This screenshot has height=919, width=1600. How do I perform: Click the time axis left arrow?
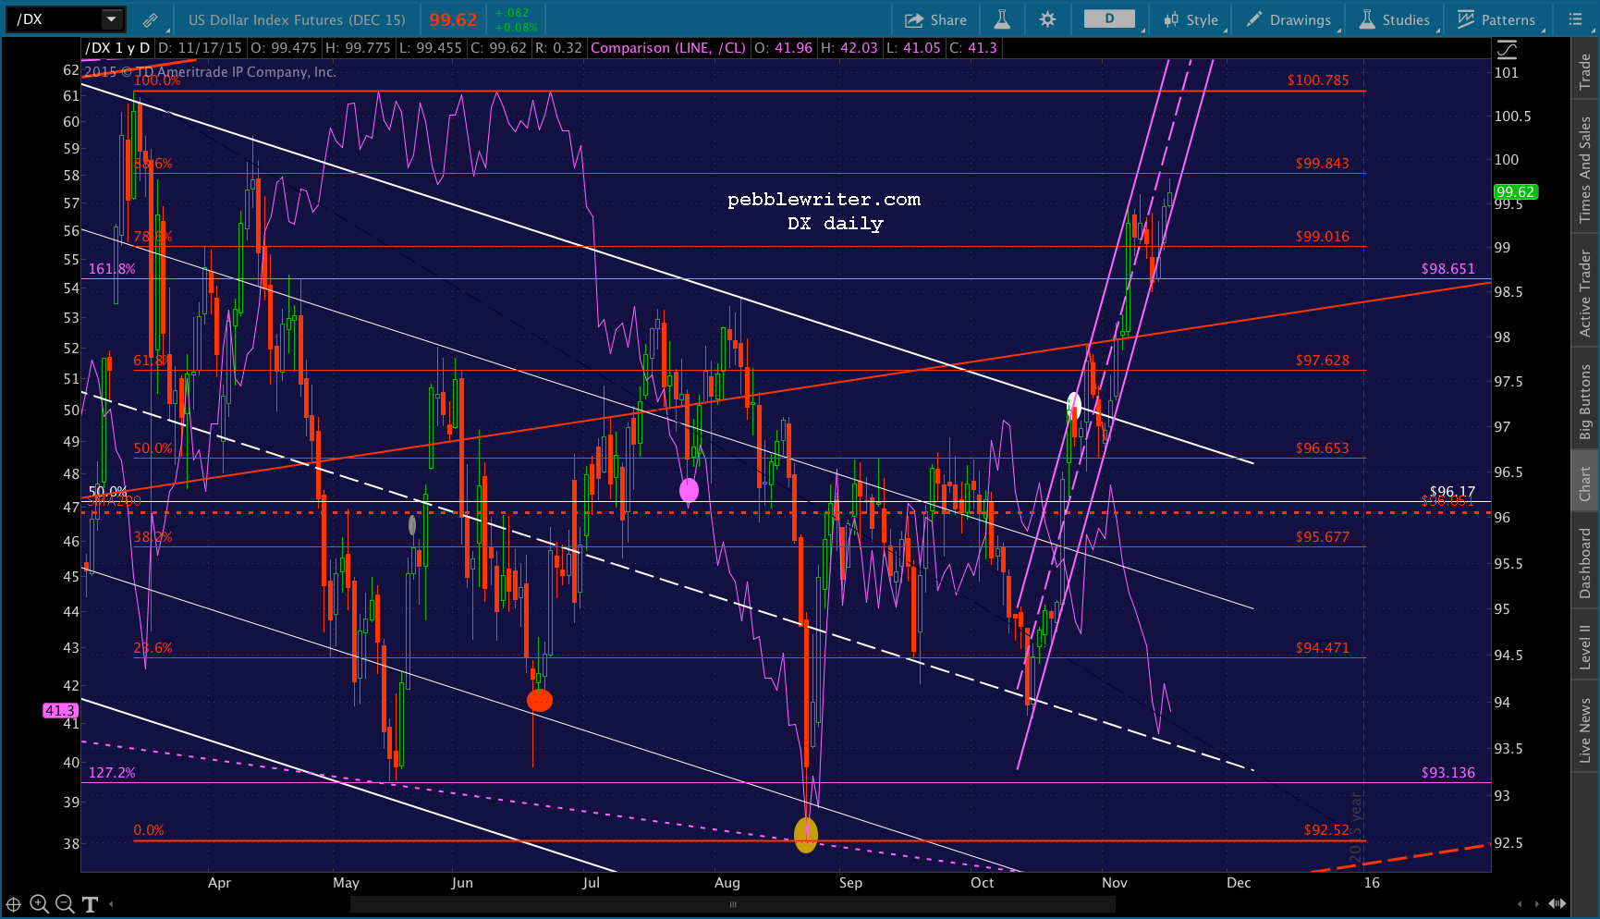pyautogui.click(x=1520, y=904)
